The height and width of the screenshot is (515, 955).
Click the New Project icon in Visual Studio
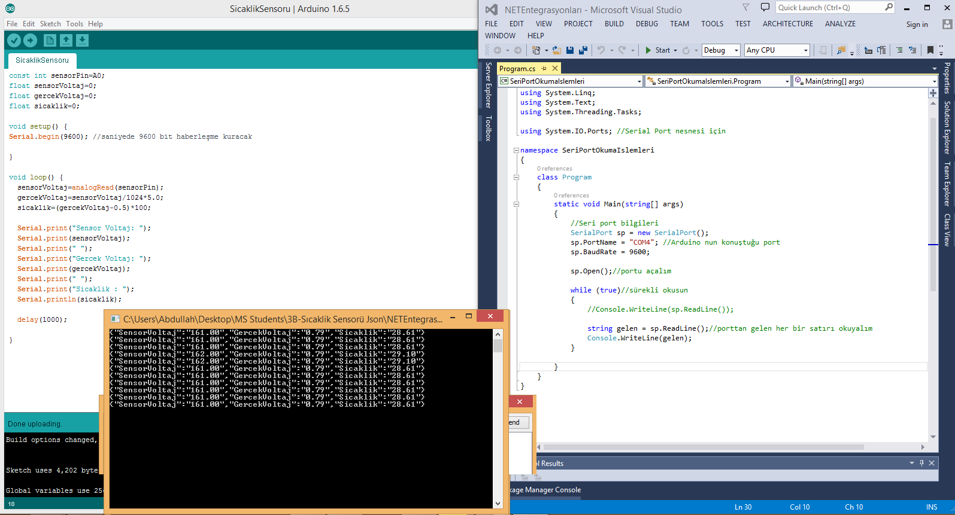click(536, 50)
